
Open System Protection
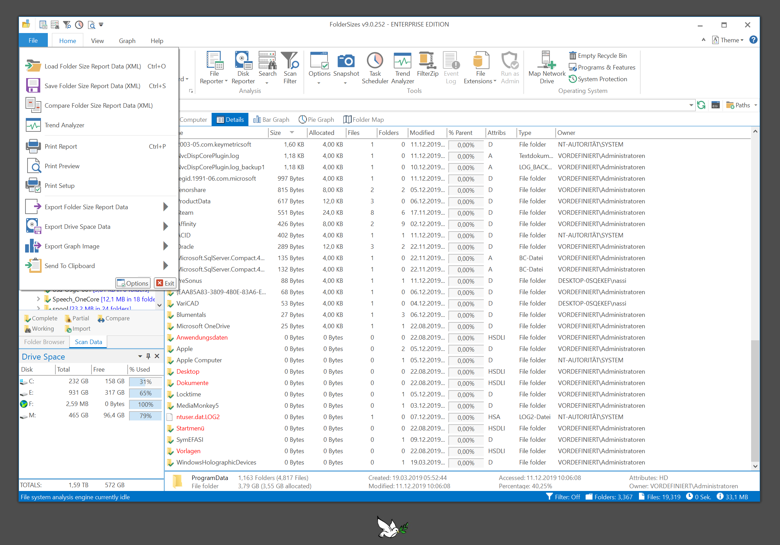click(x=598, y=79)
